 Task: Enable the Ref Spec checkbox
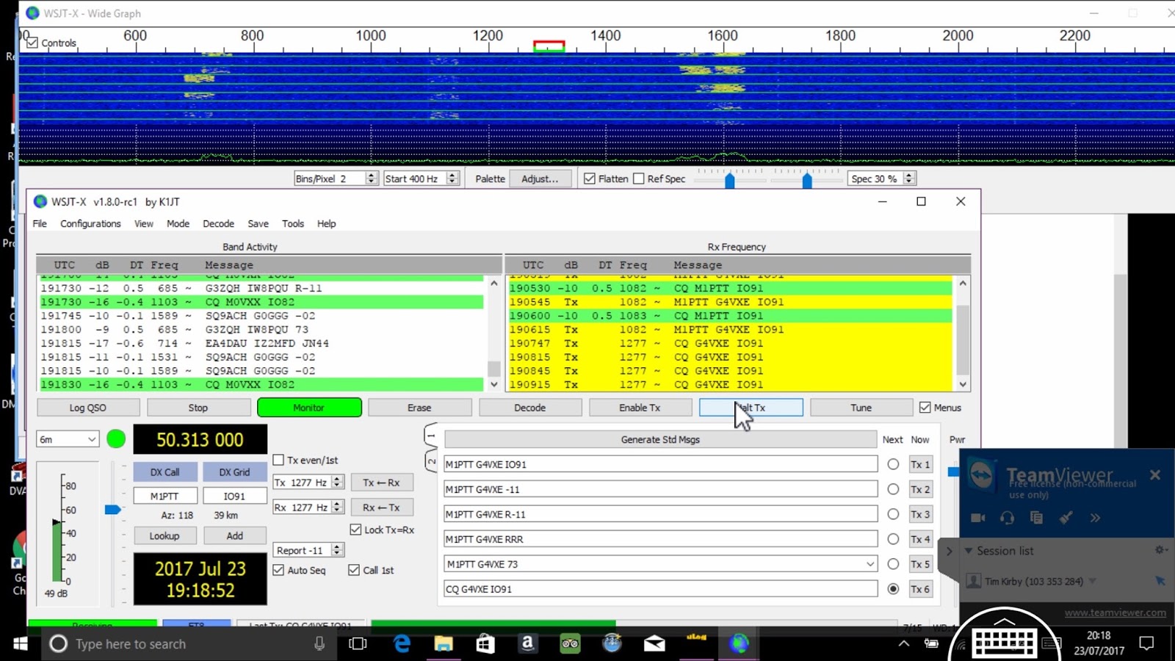click(x=638, y=178)
